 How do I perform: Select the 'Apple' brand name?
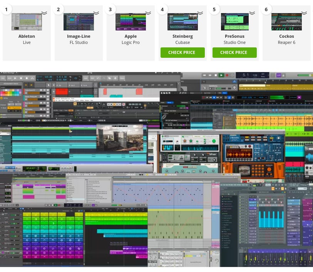131,37
